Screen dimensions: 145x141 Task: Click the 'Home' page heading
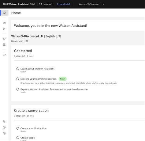coord(16,13)
